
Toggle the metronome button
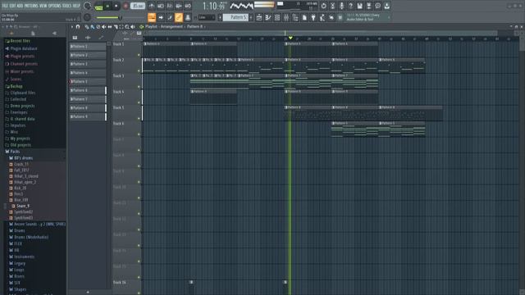pyautogui.click(x=152, y=6)
